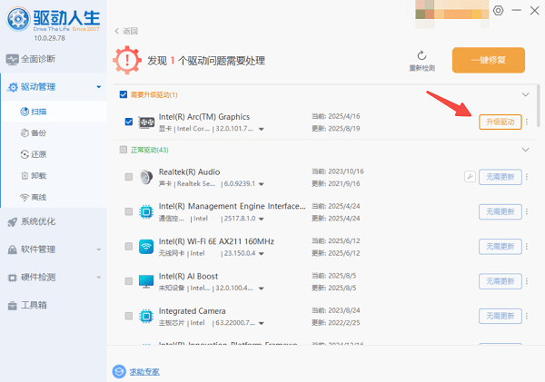Tick the Realtek(R) Audio checkbox
This screenshot has height=382, width=545.
tap(129, 177)
